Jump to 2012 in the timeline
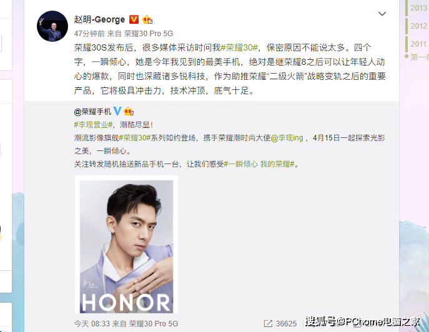 [x=418, y=26]
